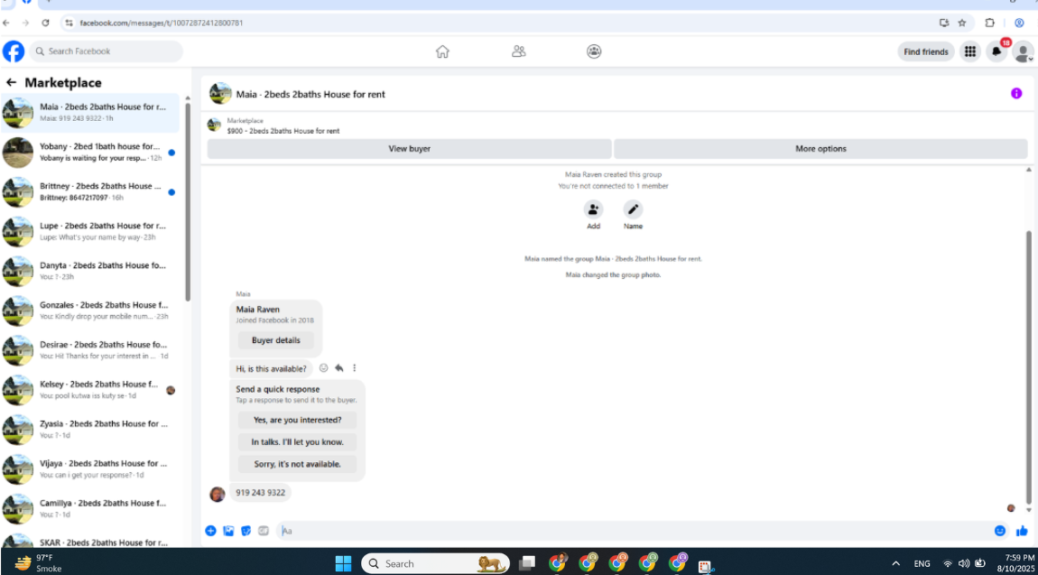Viewport: 1038px width, 575px height.
Task: Focus the Search Facebook field
Action: 106,51
